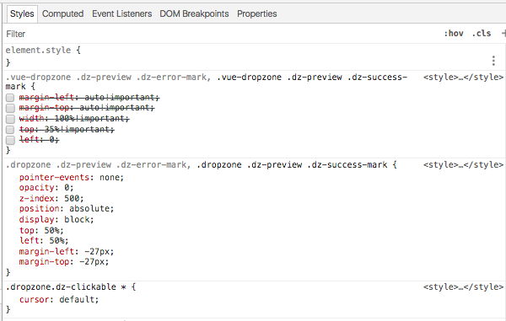Switch to DOM Breakpoints tab
Image resolution: width=506 pixels, height=321 pixels.
[194, 13]
